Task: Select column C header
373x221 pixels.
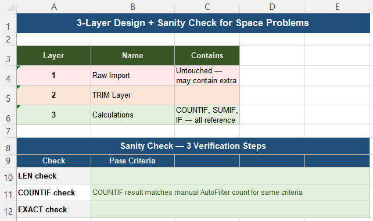Action: click(207, 6)
